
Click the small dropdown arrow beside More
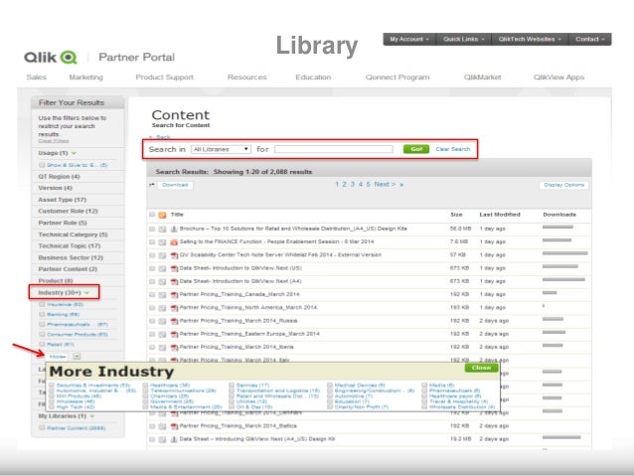point(77,357)
